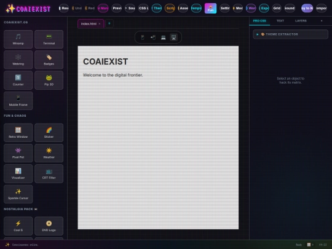Viewport: 332px width, 249px height.
Task: Click the sparkle icon in status bar
Action: point(7,245)
